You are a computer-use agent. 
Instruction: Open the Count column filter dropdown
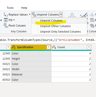(89, 47)
